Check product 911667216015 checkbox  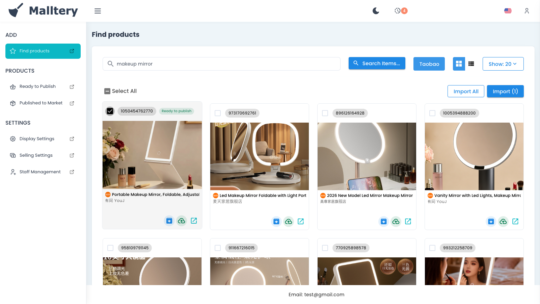pos(218,248)
